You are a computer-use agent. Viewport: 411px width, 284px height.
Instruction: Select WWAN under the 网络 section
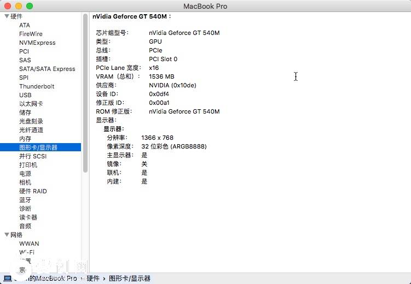(x=29, y=244)
